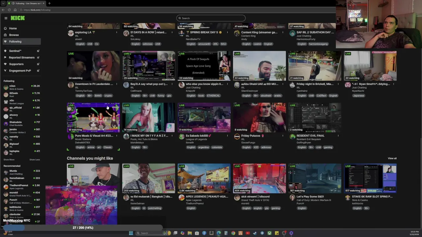Open sjc_official channel in Following list
The width and height of the screenshot is (422, 237).
click(22, 109)
